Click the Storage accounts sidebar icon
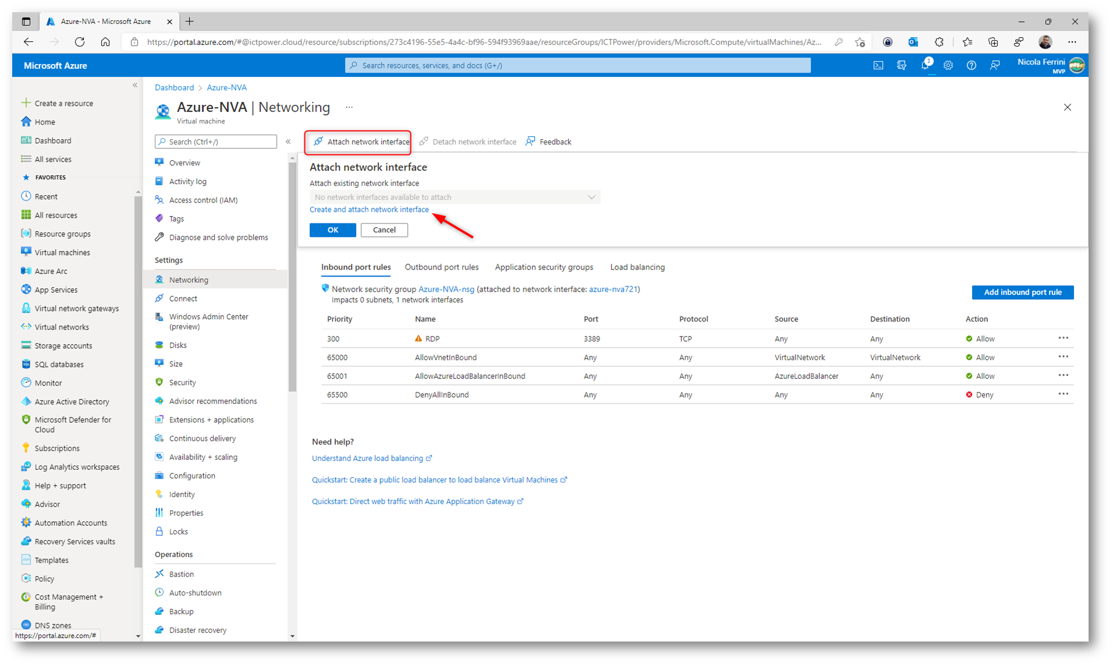 26,345
